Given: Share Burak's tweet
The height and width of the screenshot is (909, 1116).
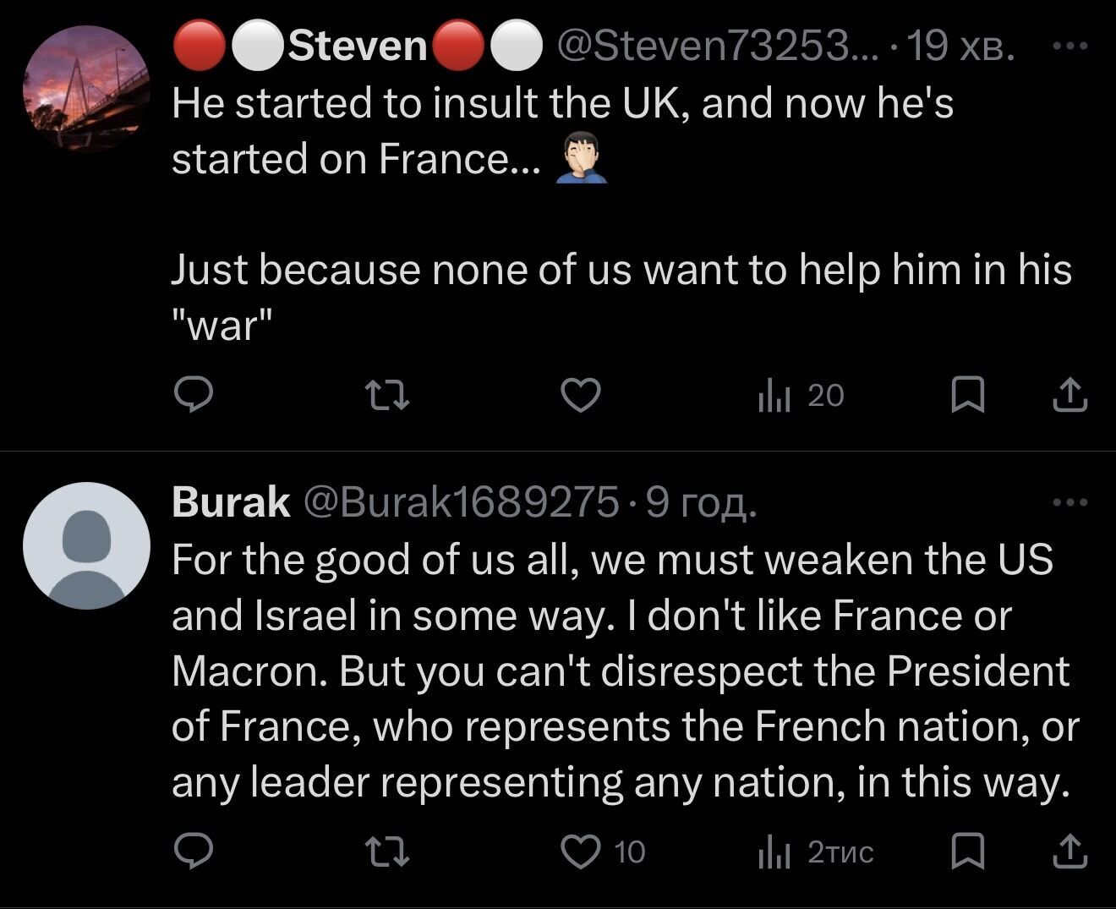Looking at the screenshot, I should 1069,852.
